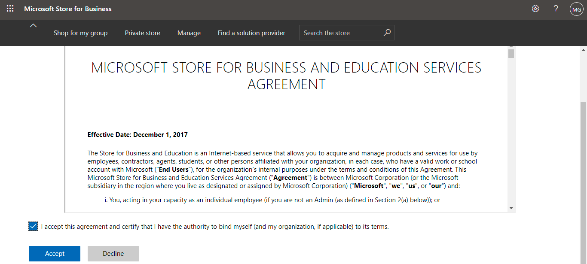Click the accept agreement label text
Image resolution: width=587 pixels, height=264 pixels.
point(215,226)
